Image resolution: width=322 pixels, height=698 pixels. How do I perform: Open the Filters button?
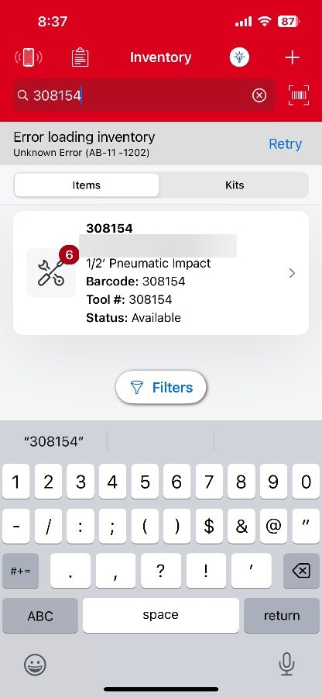point(161,387)
